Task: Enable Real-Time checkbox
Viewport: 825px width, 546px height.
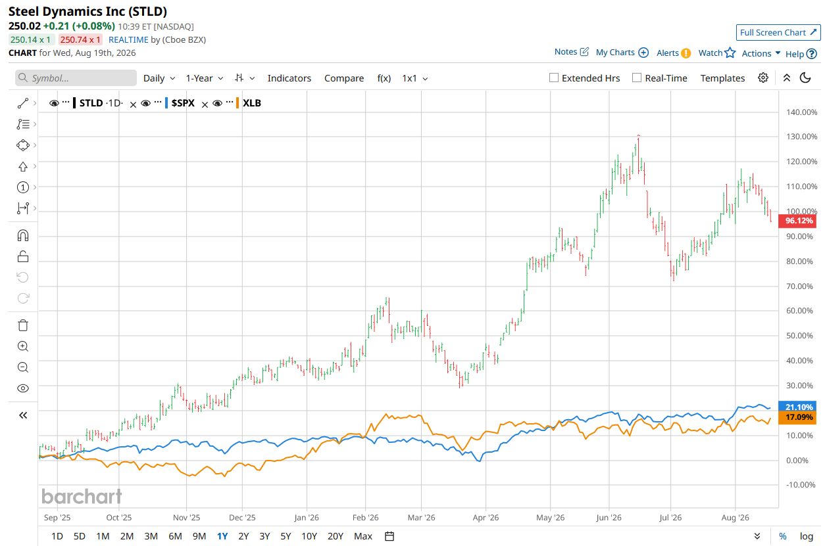Action: 637,78
